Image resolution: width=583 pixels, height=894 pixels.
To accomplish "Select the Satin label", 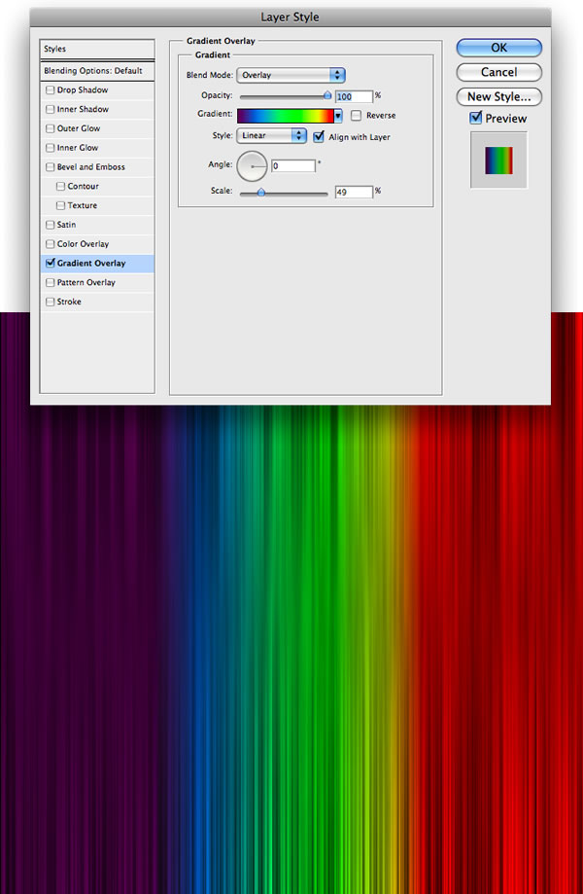I will click(x=66, y=225).
